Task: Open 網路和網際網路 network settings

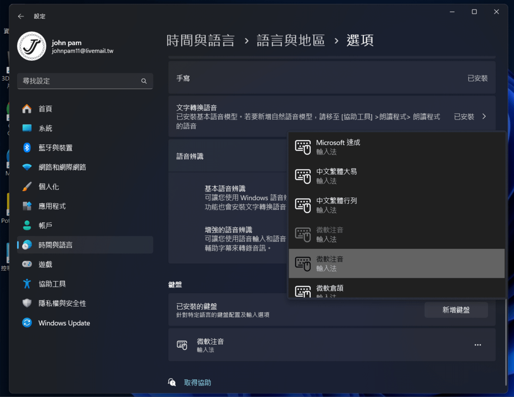Action: (85, 167)
